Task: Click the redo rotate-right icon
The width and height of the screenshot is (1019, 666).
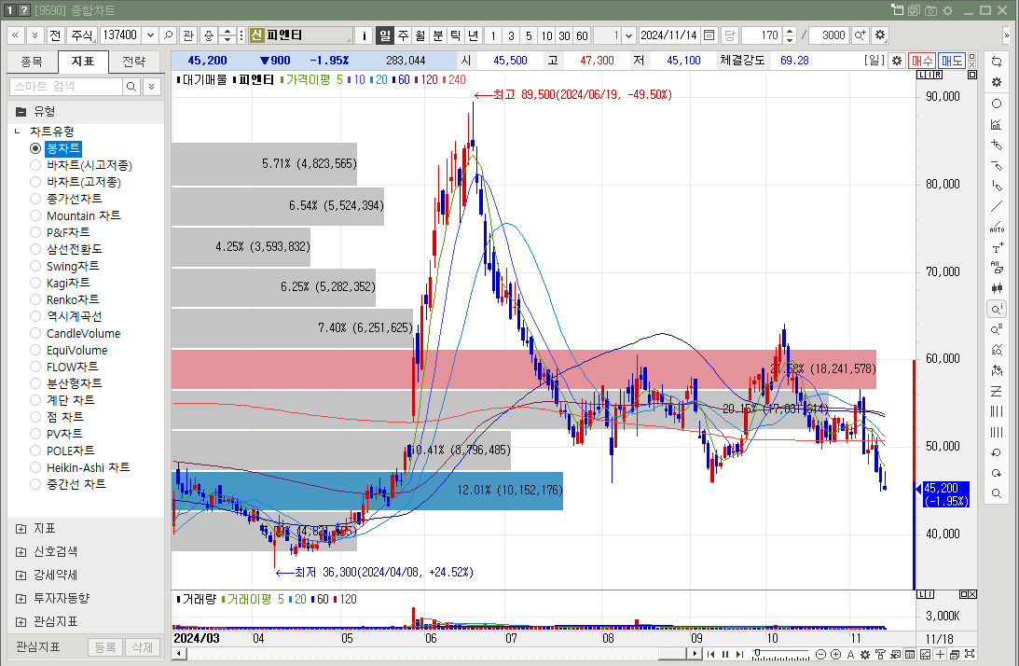Action: [x=997, y=473]
